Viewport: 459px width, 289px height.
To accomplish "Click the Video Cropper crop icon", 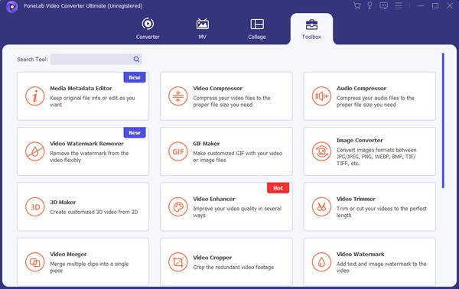I will click(x=178, y=262).
